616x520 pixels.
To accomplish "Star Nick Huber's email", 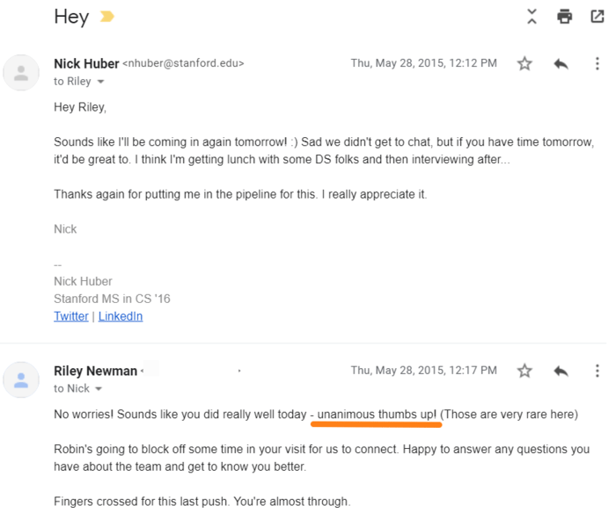I will click(524, 63).
